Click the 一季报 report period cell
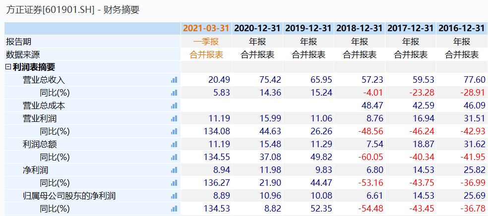 pyautogui.click(x=206, y=41)
